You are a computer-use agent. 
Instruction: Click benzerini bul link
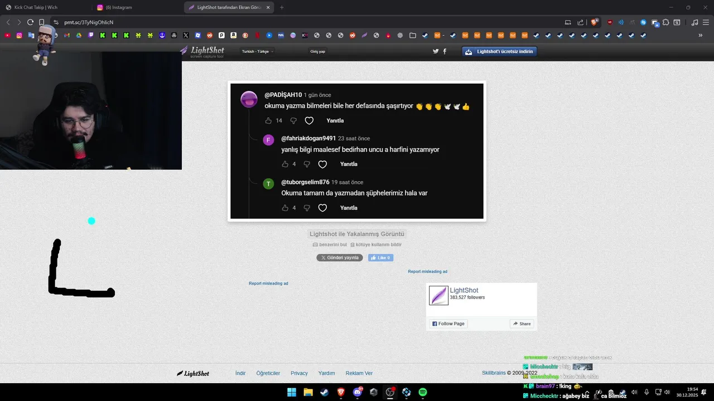330,244
